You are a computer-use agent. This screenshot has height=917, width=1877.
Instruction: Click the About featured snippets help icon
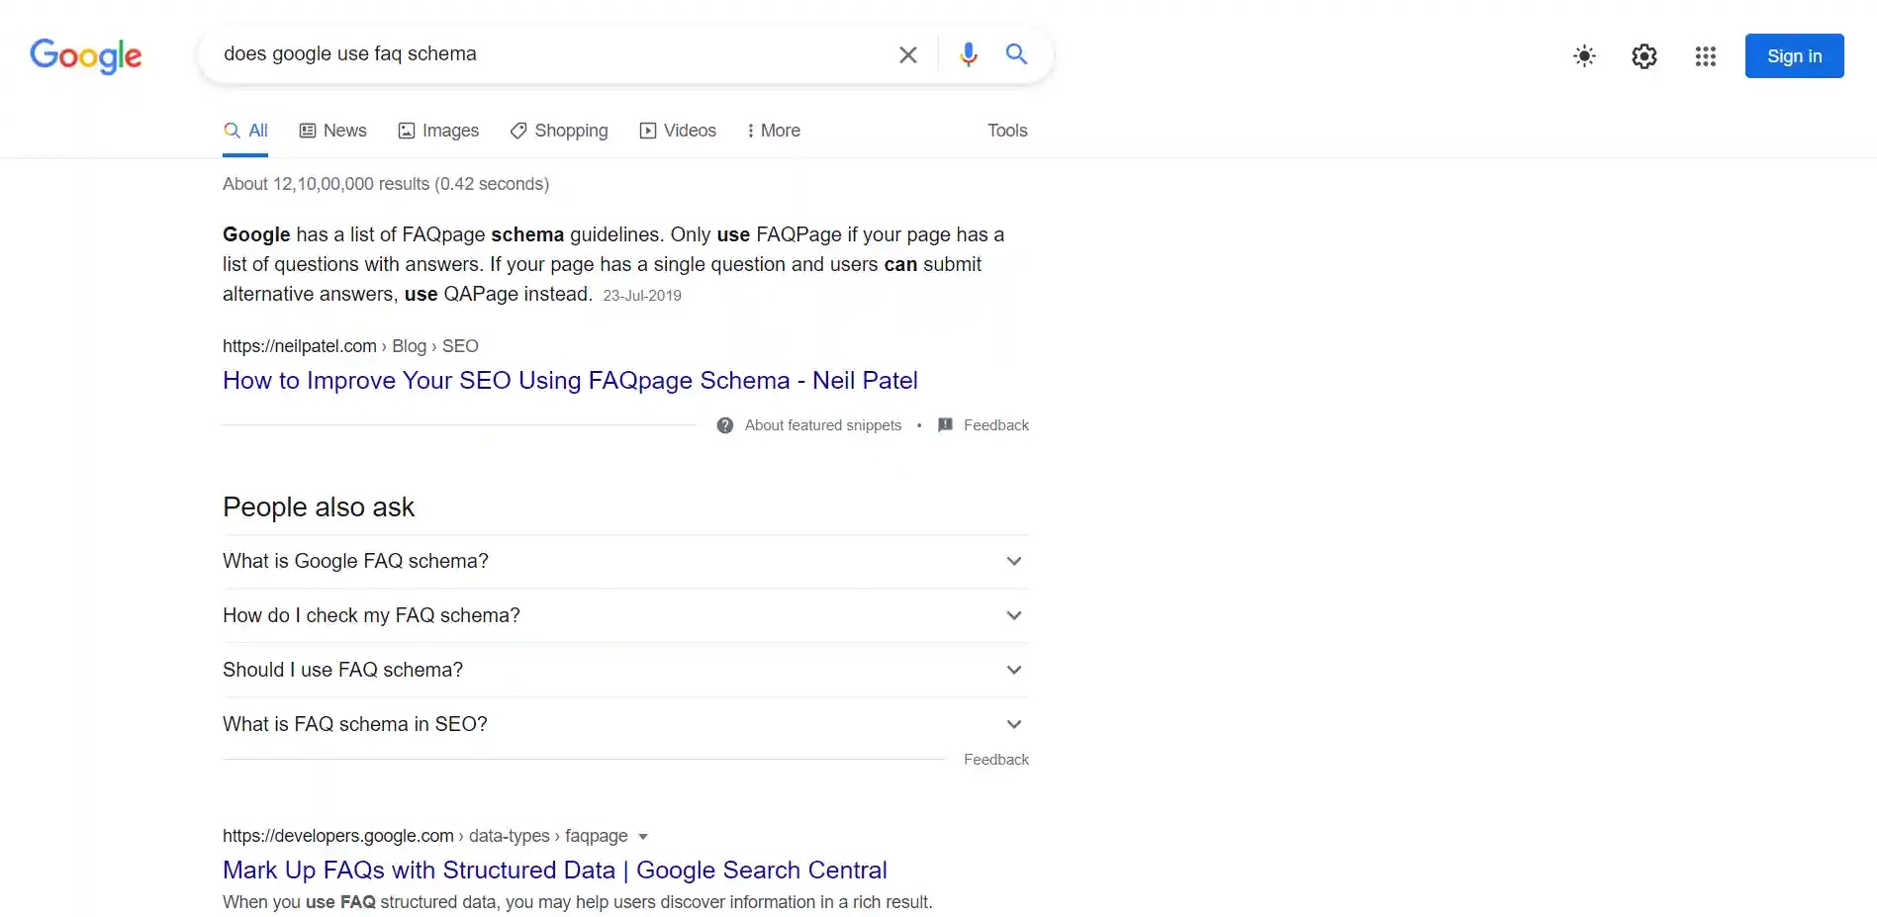click(x=725, y=425)
